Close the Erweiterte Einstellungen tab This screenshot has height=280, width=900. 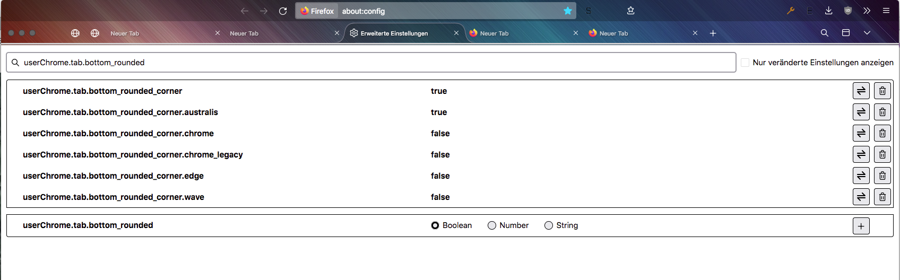click(x=456, y=33)
